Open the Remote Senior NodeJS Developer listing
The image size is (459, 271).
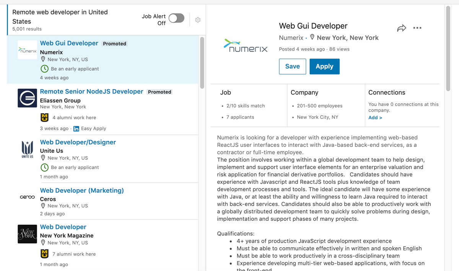(91, 91)
